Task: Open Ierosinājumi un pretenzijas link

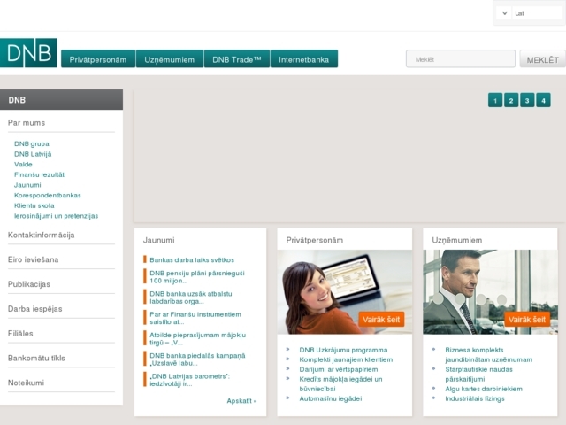Action: pyautogui.click(x=57, y=216)
